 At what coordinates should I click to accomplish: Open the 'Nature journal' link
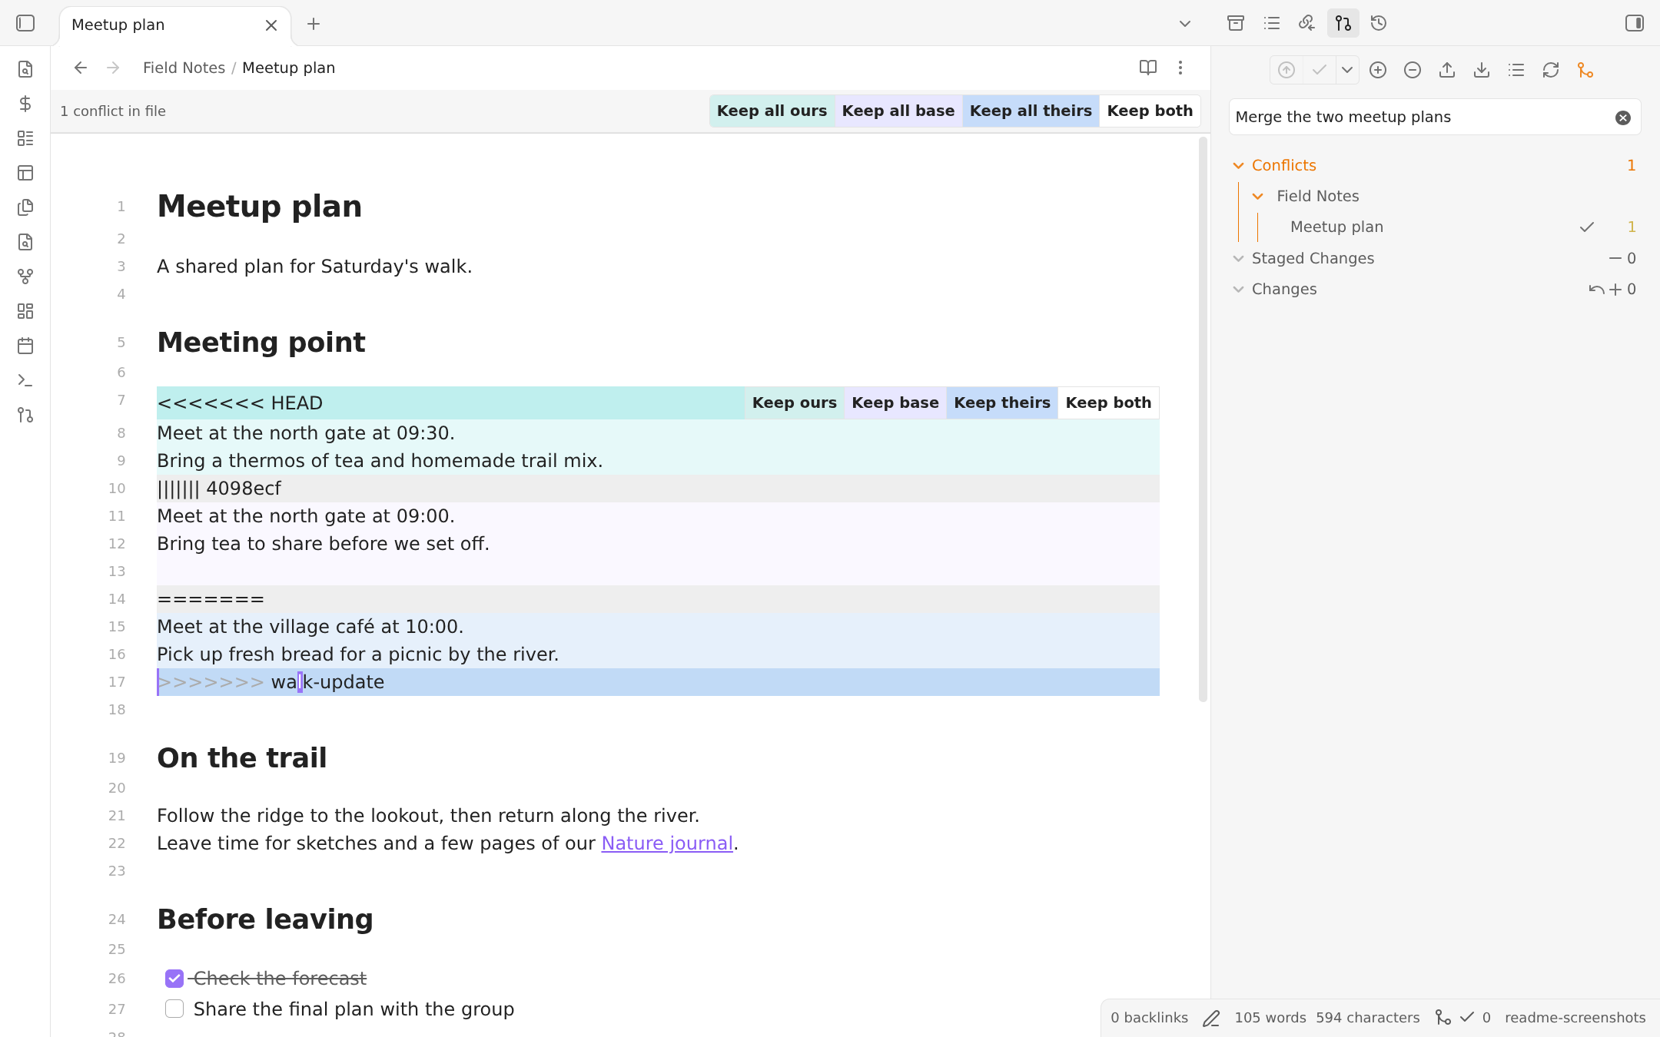[x=667, y=843]
